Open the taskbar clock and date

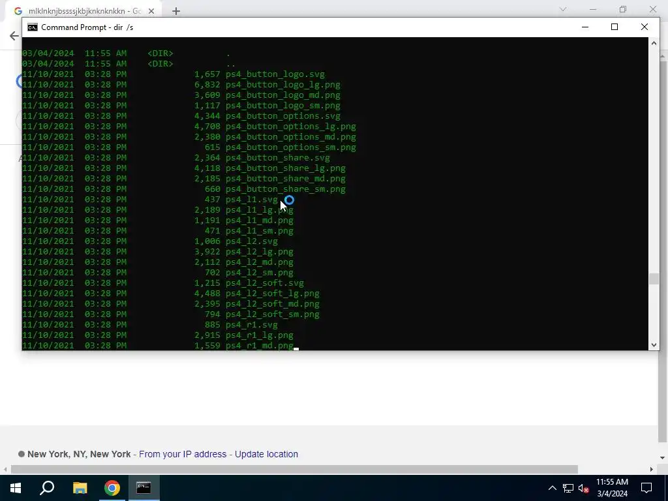tap(612, 488)
